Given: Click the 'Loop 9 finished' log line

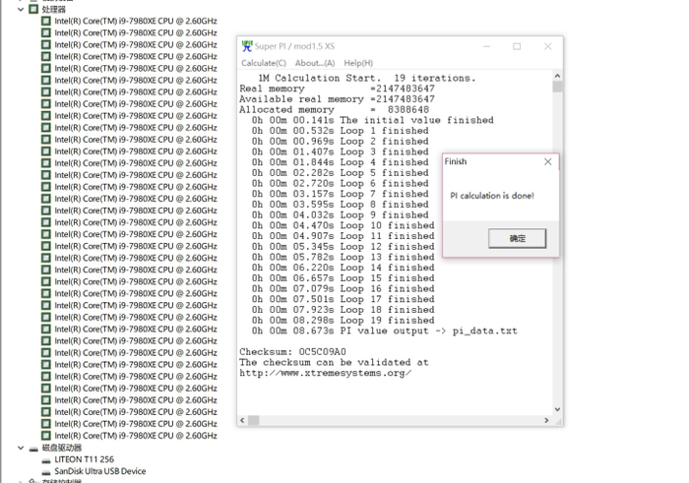Looking at the screenshot, I should [x=341, y=215].
